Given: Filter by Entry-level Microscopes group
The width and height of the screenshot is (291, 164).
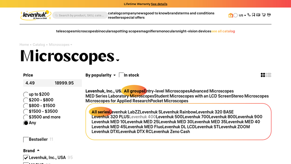Looking at the screenshot, I should pos(167,91).
